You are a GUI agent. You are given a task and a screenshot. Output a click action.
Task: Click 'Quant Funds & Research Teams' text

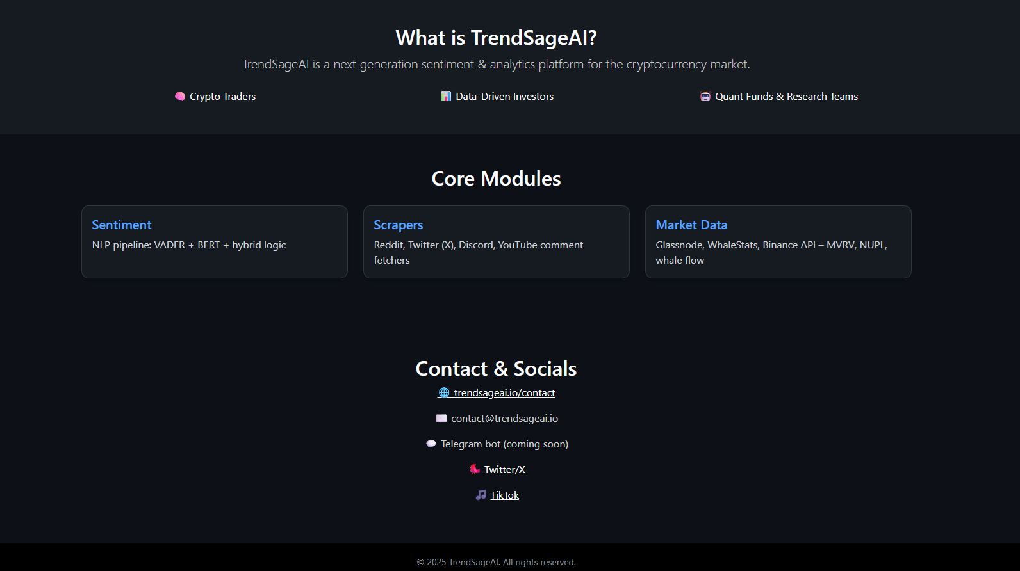786,97
